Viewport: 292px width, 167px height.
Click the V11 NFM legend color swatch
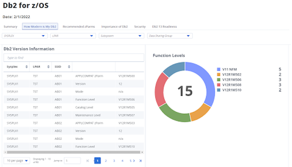tap(219, 70)
